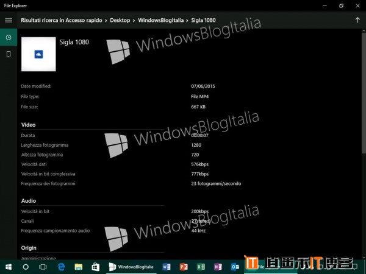This screenshot has width=366, height=274.
Task: Switch to WindowsBlogItalia taskbar app
Action: tap(131, 267)
